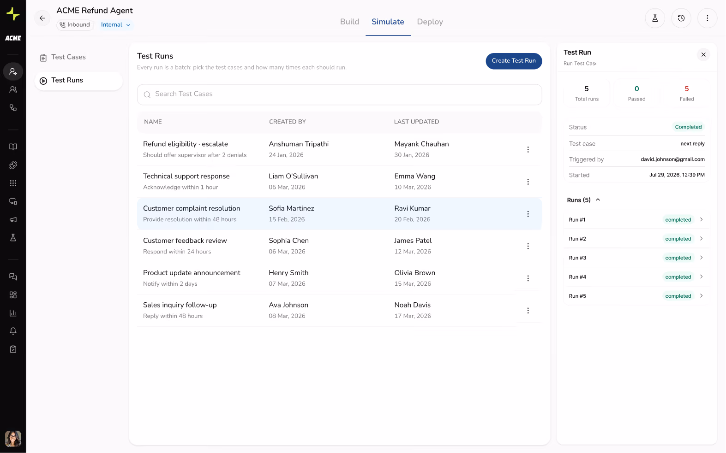The width and height of the screenshot is (726, 453).
Task: Expand Run #1 details chevron
Action: (x=701, y=219)
